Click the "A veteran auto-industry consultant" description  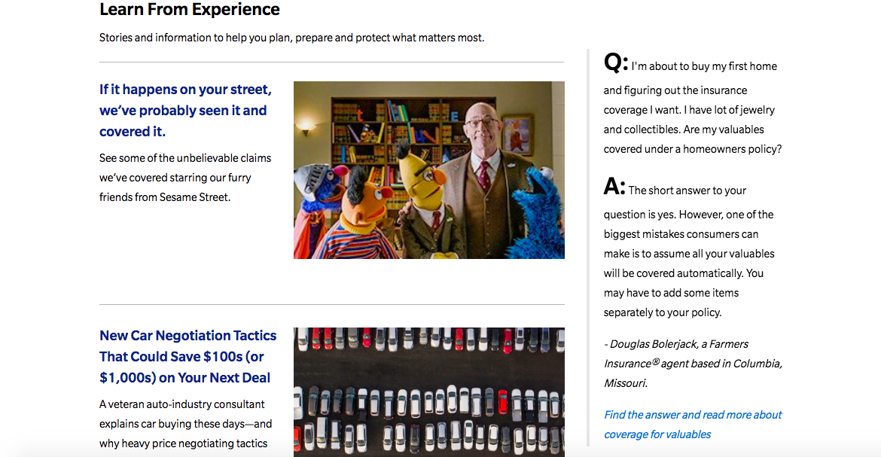coord(185,424)
